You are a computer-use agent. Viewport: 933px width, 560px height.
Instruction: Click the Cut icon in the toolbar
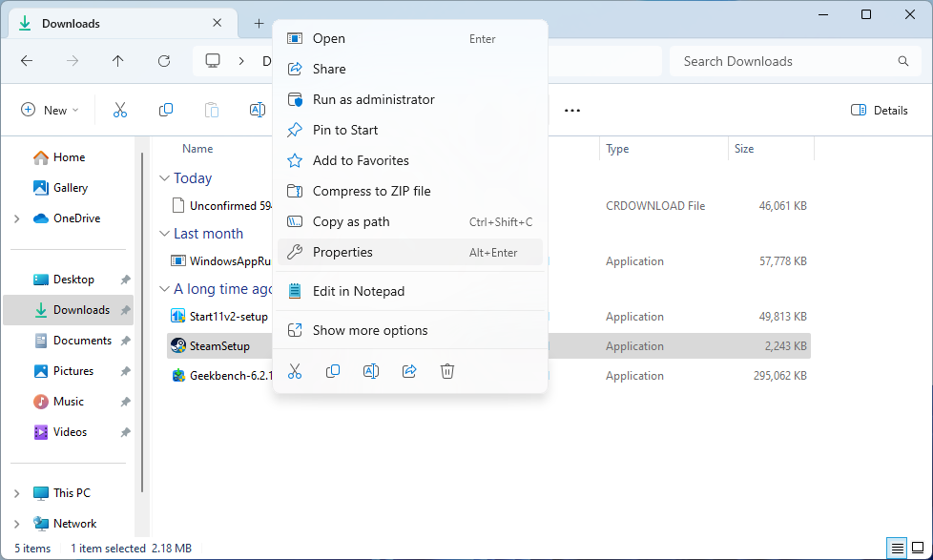point(120,110)
